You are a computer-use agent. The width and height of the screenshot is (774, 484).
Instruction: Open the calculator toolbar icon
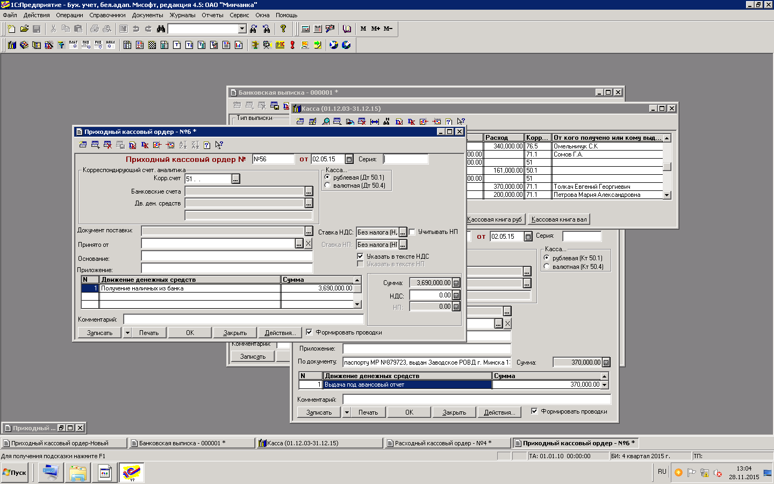pyautogui.click(x=305, y=29)
